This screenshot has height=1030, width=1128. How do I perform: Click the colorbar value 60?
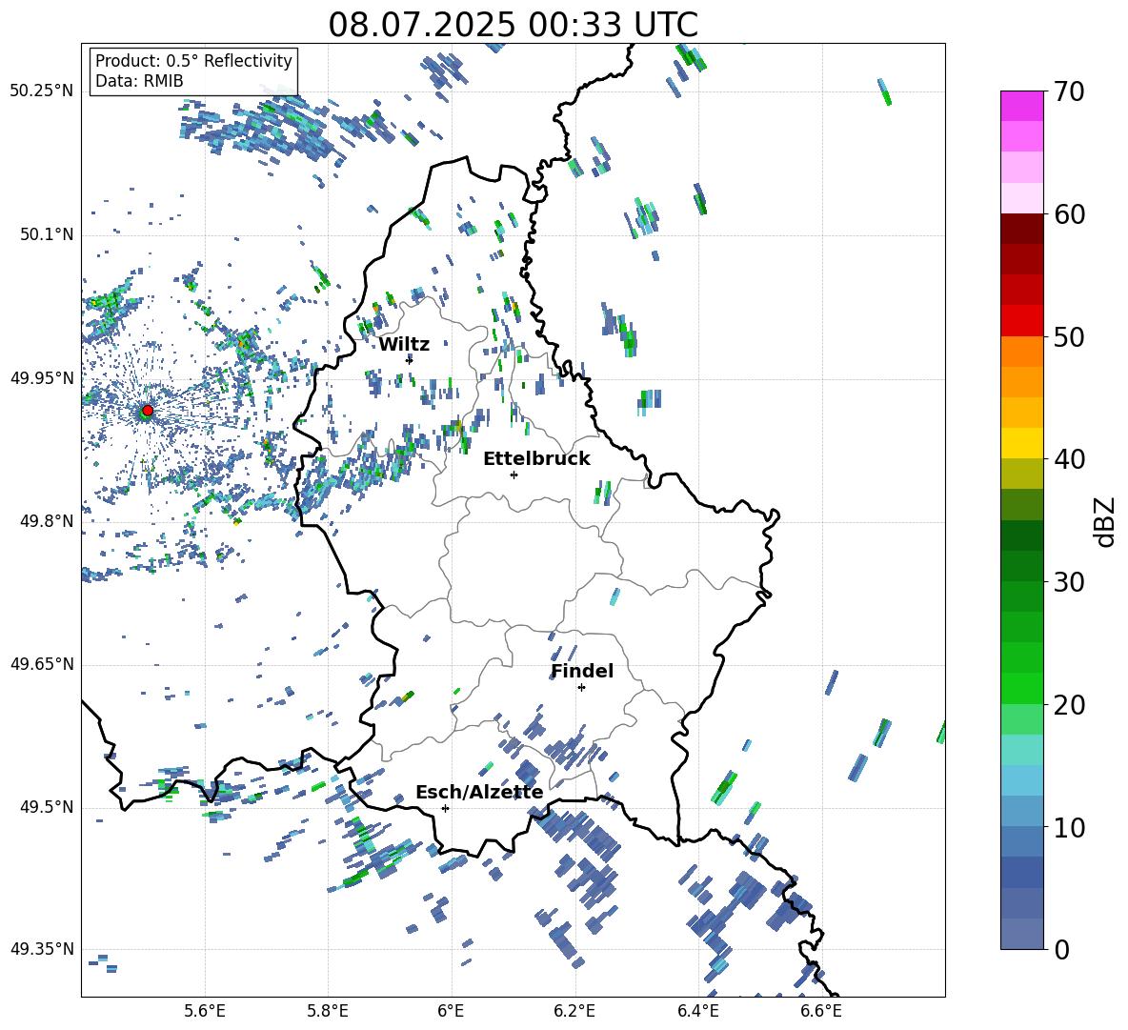click(1069, 214)
